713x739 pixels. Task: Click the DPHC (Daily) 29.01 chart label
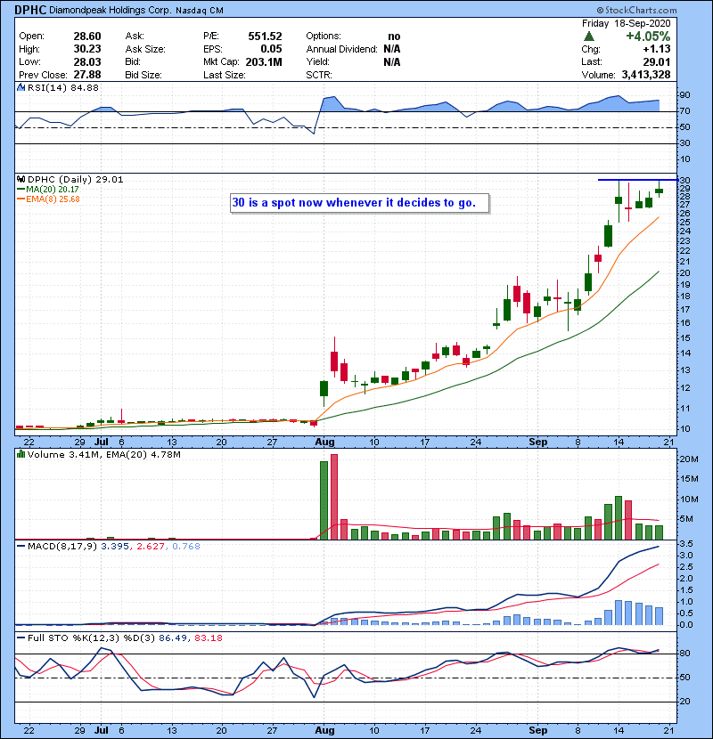(x=76, y=180)
